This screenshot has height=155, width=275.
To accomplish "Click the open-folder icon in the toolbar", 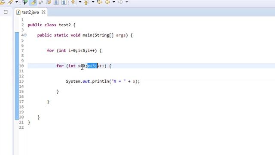I will [2, 2].
